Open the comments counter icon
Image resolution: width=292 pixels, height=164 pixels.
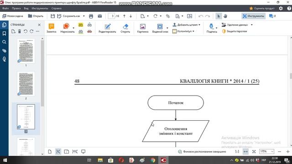(272, 16)
